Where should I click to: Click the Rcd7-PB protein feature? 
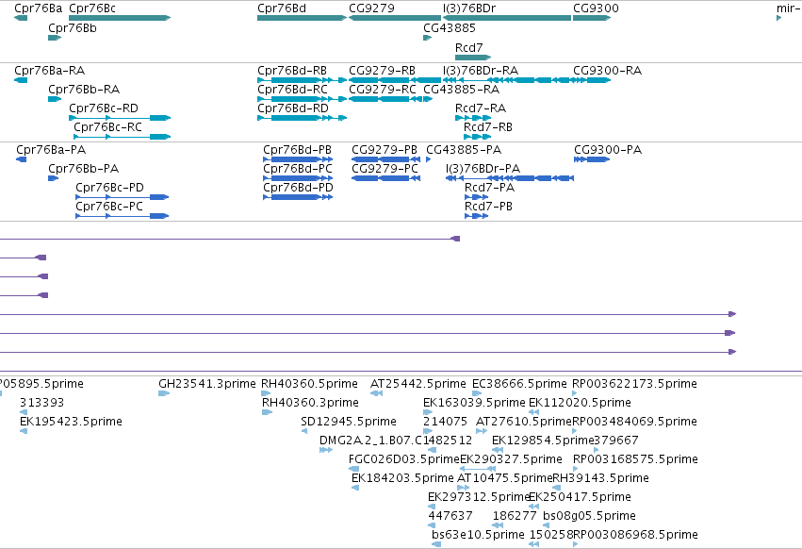click(x=477, y=216)
